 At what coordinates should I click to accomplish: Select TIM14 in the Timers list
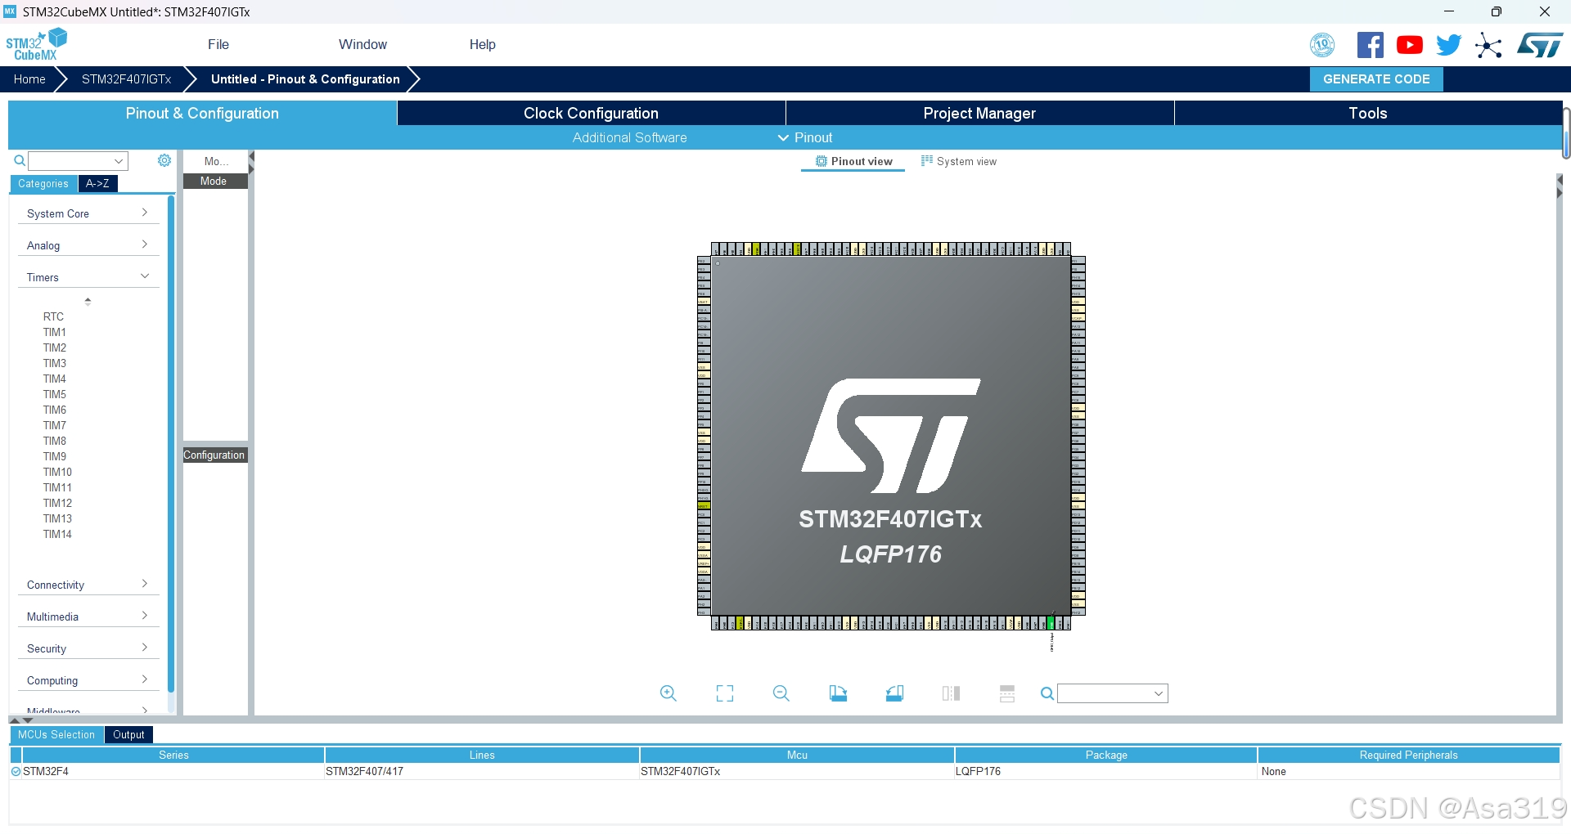(x=57, y=534)
